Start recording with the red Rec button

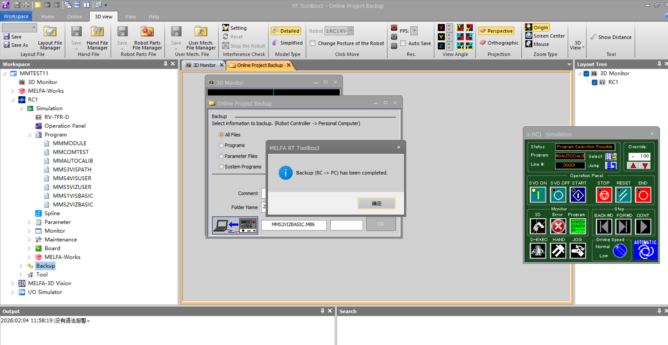(x=394, y=28)
